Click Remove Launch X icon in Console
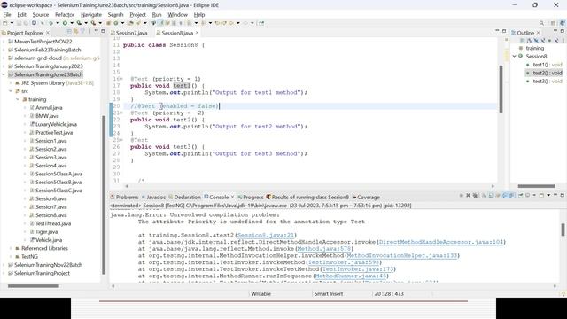This screenshot has height=319, width=567. [469, 195]
